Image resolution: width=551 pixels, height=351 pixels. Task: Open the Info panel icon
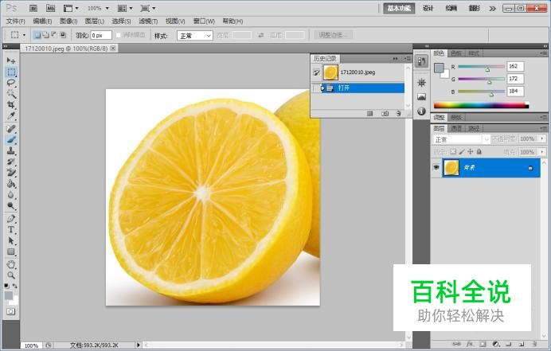pyautogui.click(x=421, y=111)
